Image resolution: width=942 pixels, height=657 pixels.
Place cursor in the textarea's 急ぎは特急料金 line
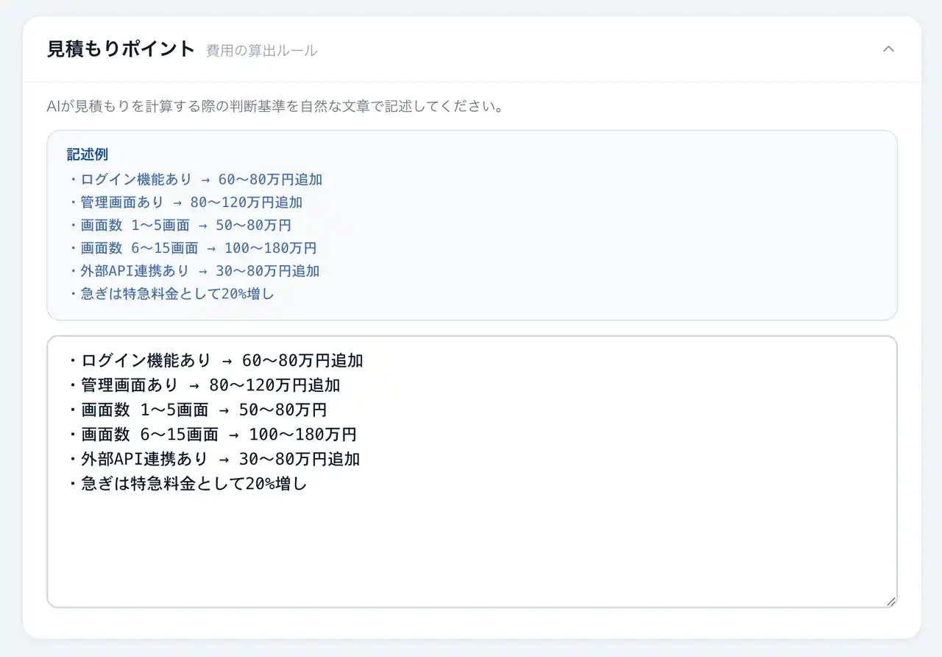pyautogui.click(x=188, y=484)
